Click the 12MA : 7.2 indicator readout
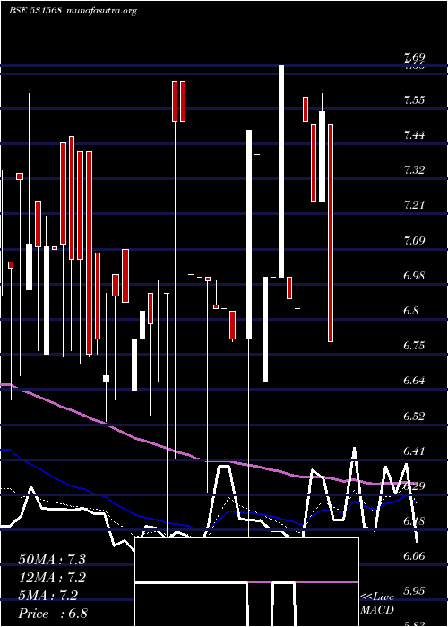This screenshot has width=448, height=627. point(52,578)
